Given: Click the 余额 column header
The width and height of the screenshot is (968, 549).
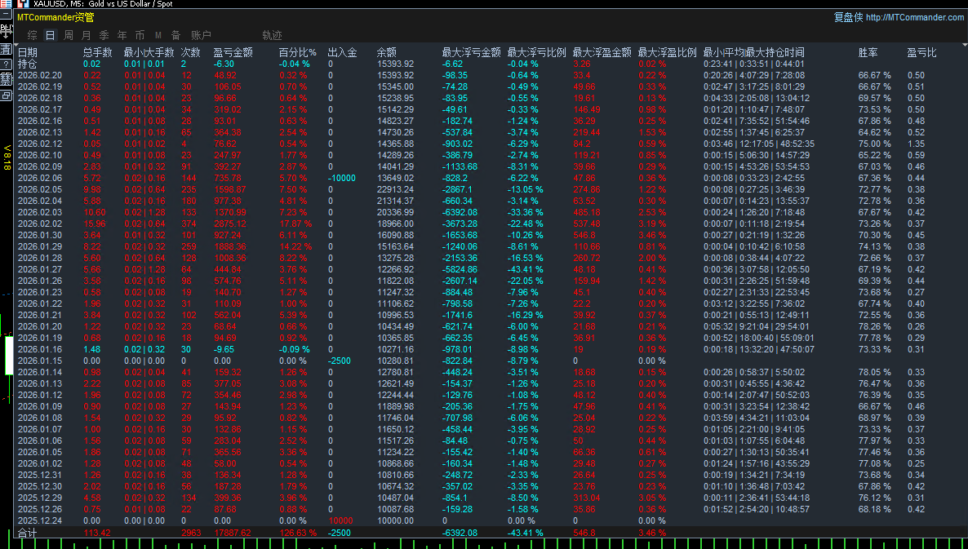Looking at the screenshot, I should pyautogui.click(x=386, y=52).
